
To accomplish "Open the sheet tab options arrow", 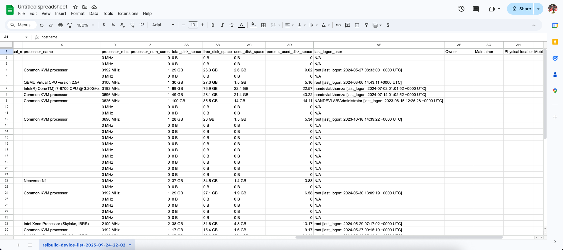I will [x=130, y=245].
